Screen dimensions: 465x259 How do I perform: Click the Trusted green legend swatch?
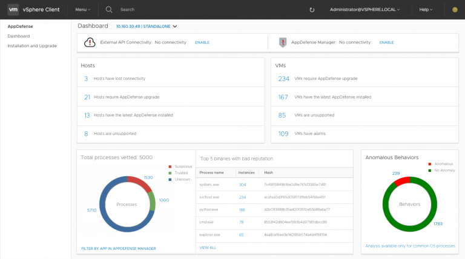coord(170,173)
